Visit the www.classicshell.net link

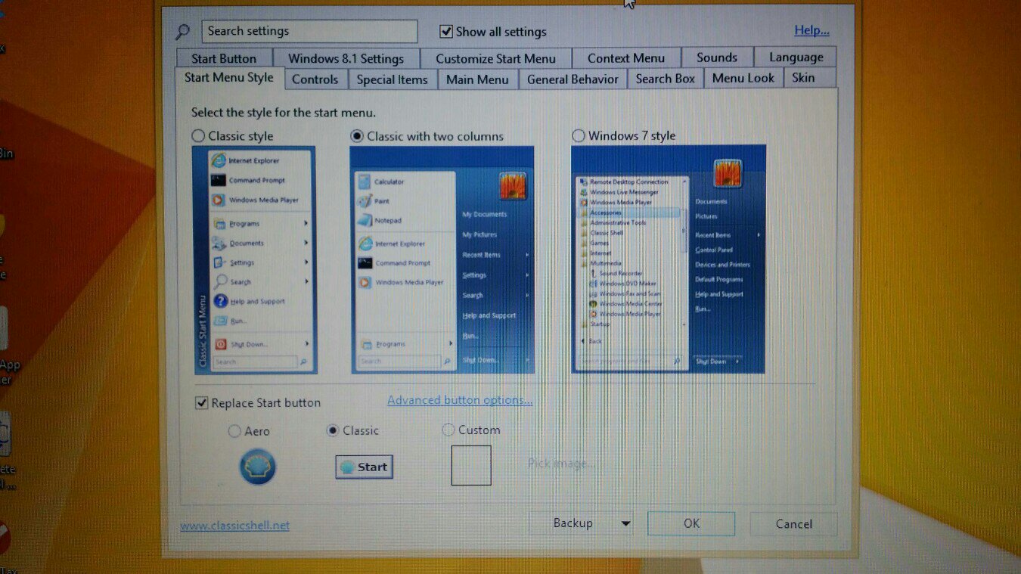click(x=234, y=526)
